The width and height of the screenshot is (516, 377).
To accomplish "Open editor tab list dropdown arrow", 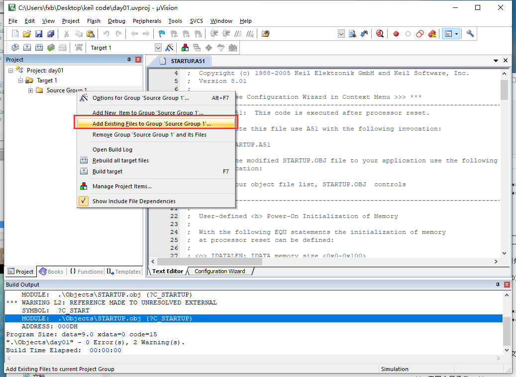I will 496,61.
